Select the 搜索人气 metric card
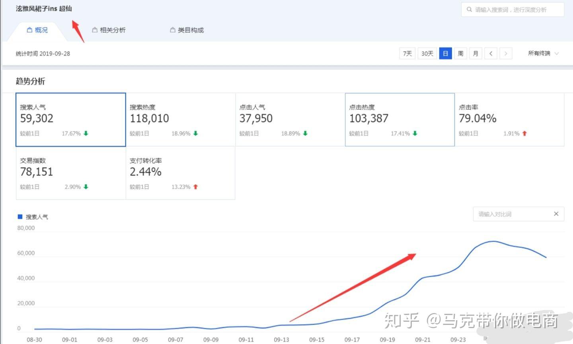This screenshot has width=573, height=344. [71, 120]
